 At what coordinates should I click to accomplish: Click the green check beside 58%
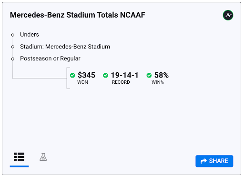[x=149, y=75]
